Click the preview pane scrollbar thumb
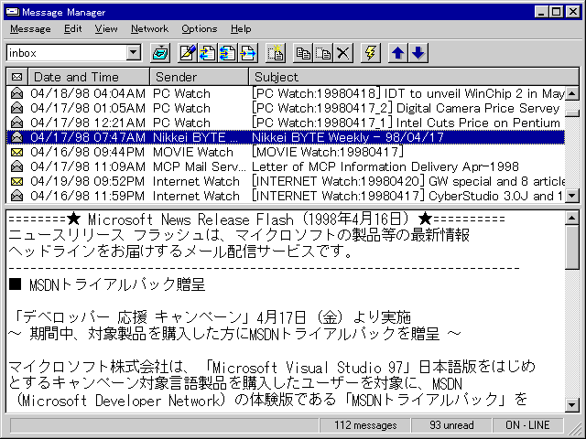The width and height of the screenshot is (586, 439). tap(572, 247)
